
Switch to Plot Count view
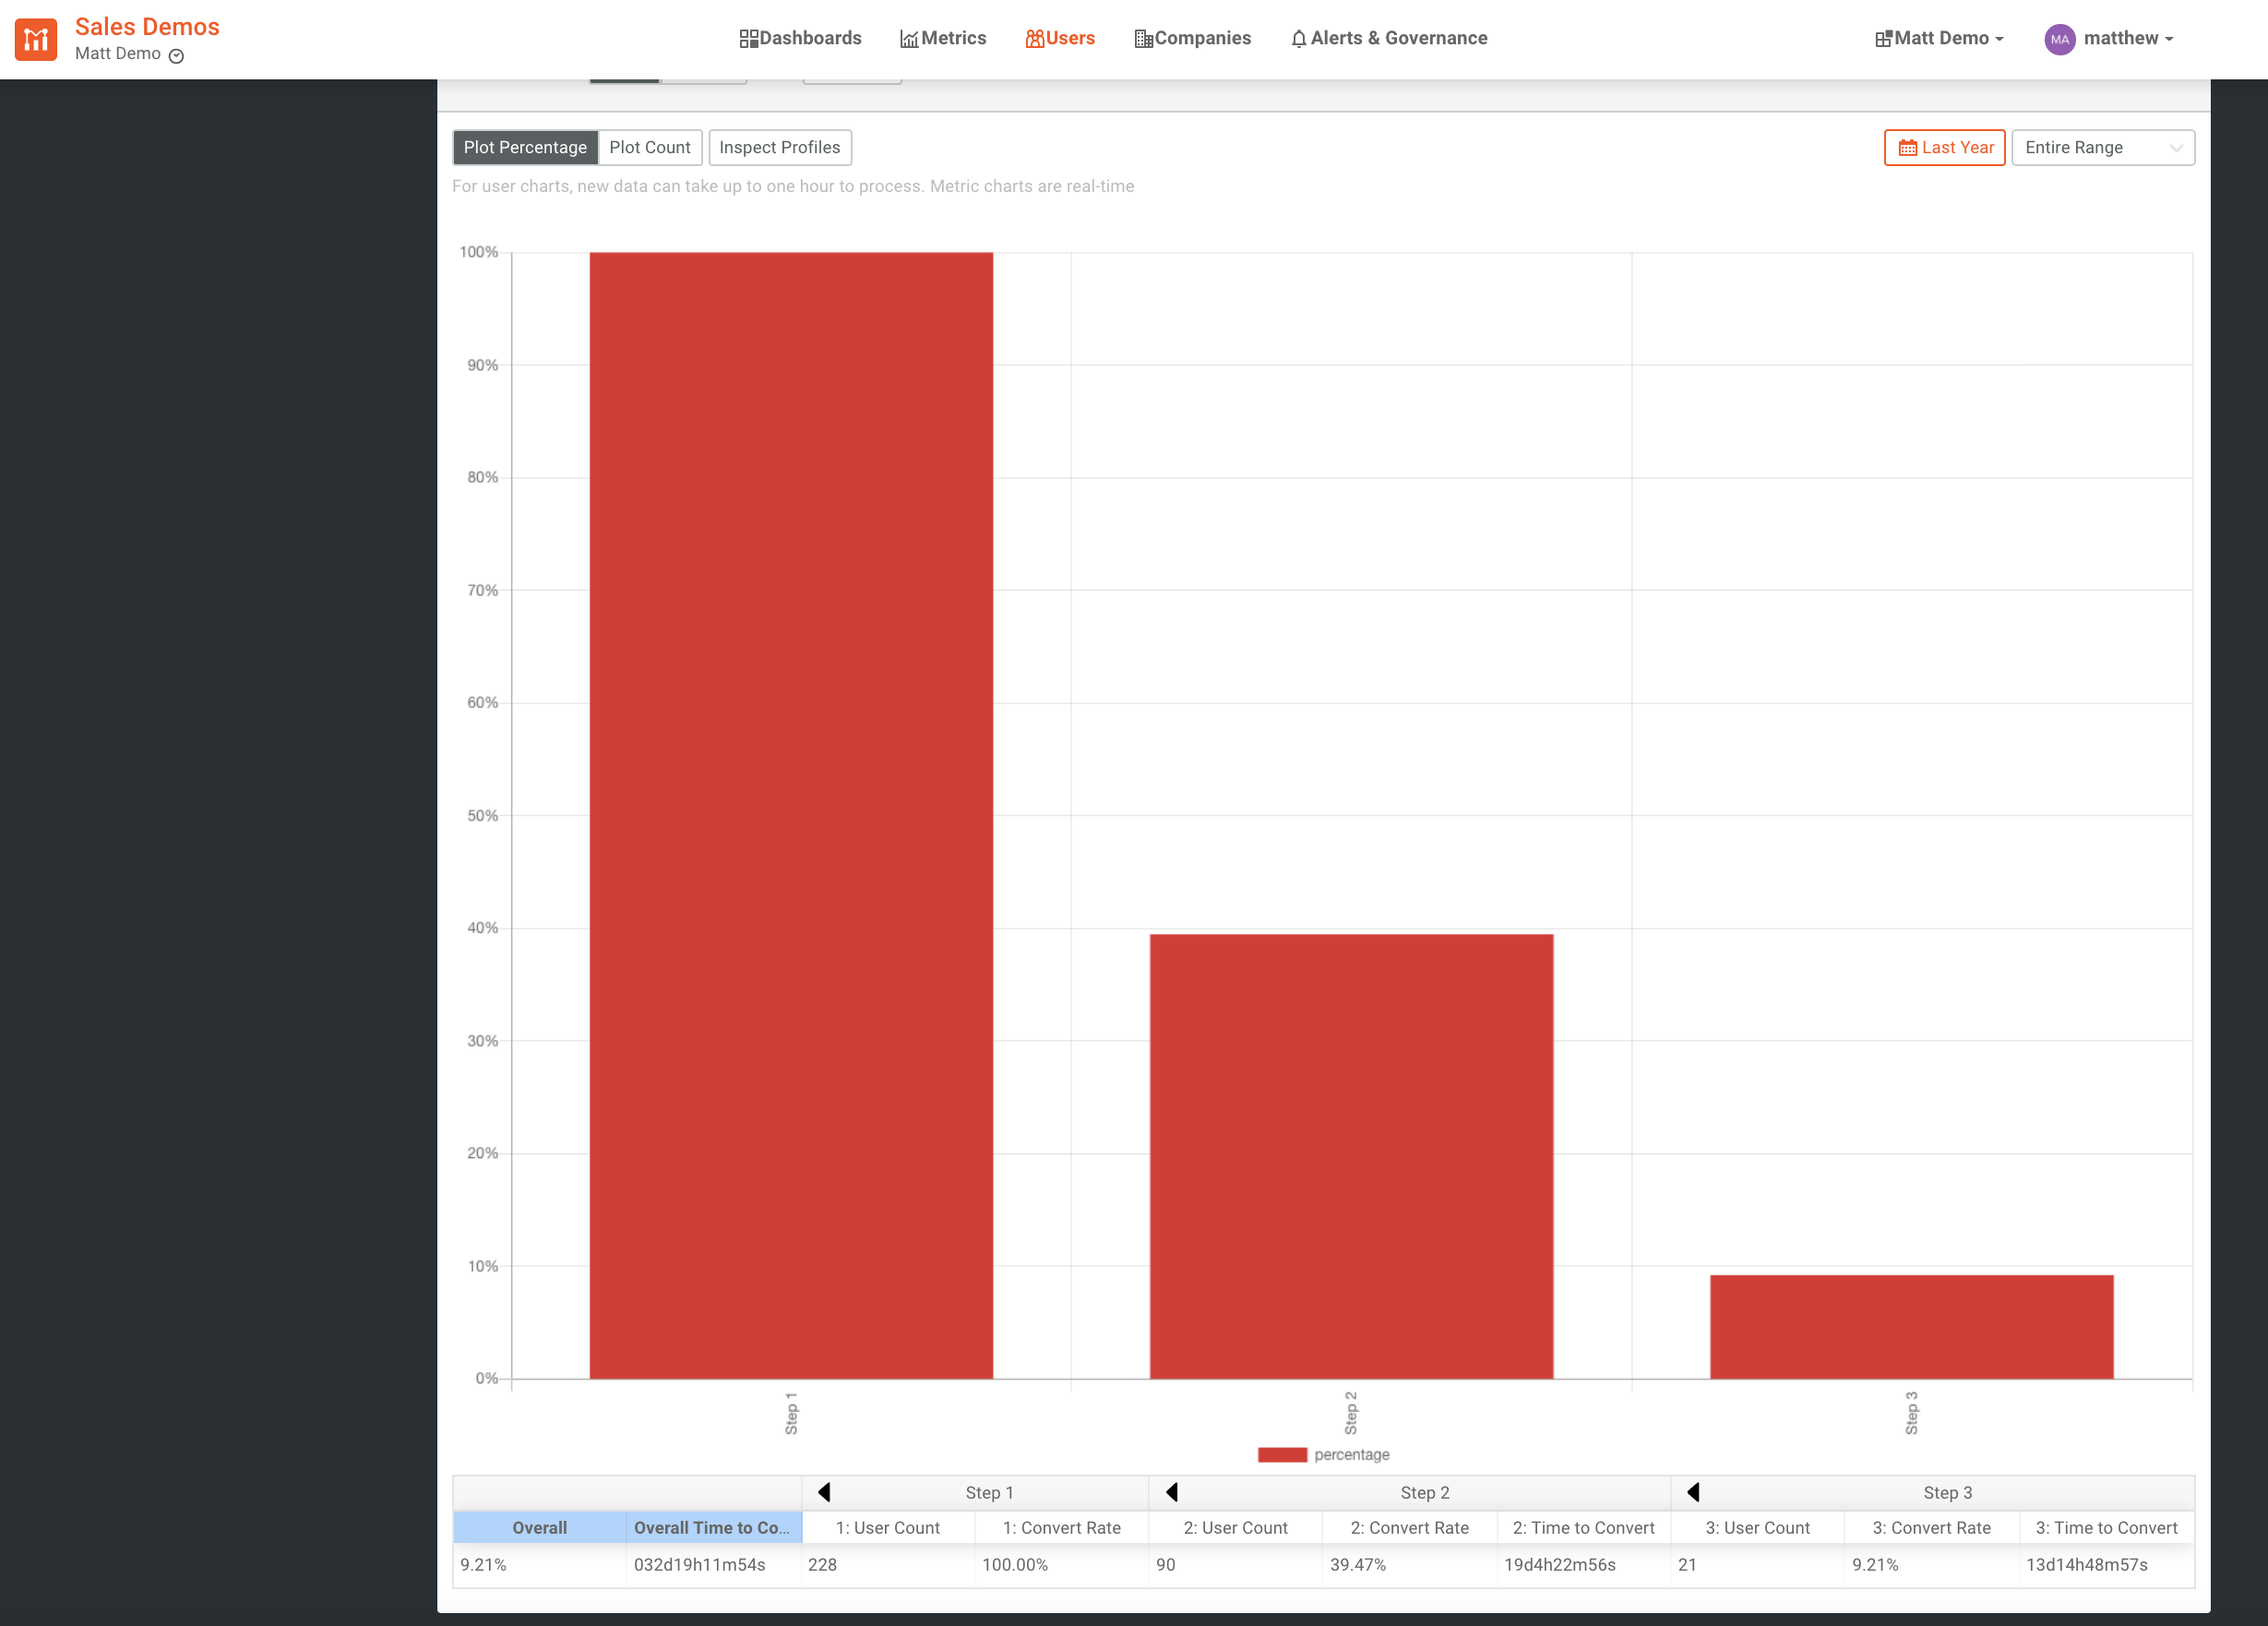[650, 147]
